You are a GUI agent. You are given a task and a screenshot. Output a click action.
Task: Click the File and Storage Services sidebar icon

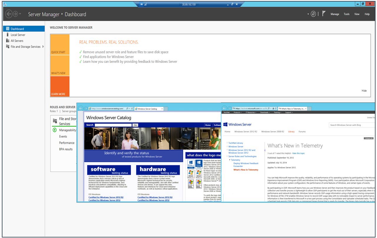pos(8,47)
